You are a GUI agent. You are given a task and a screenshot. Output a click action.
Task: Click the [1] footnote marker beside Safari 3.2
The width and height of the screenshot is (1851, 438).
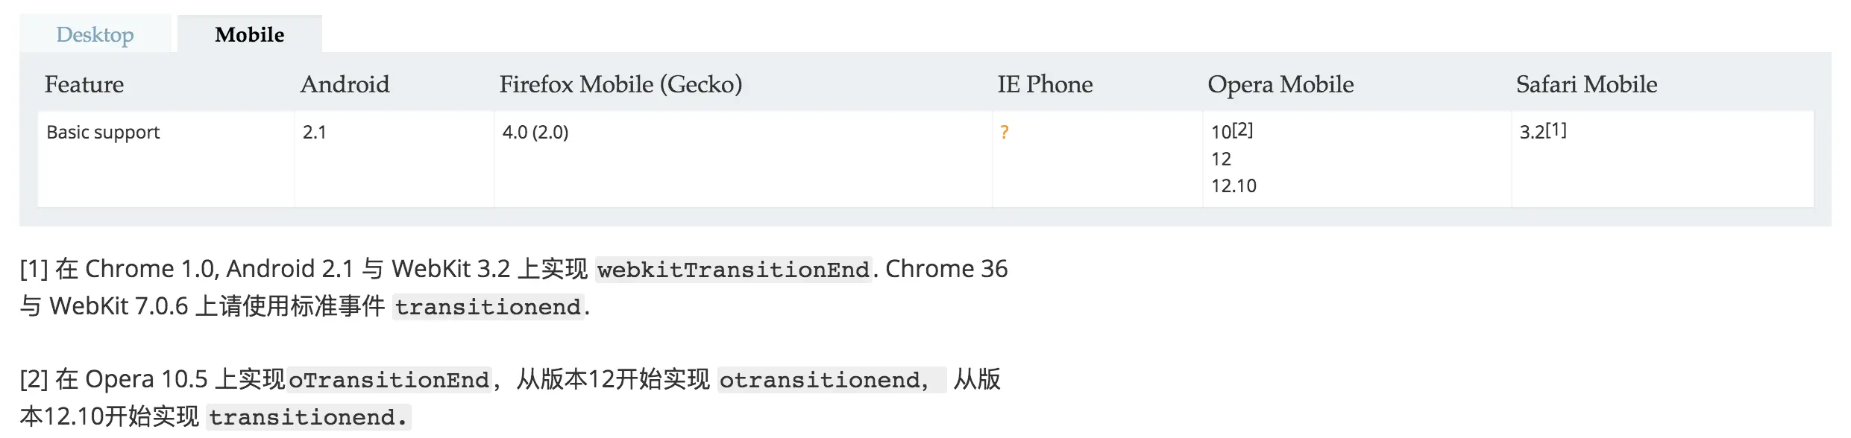1556,130
